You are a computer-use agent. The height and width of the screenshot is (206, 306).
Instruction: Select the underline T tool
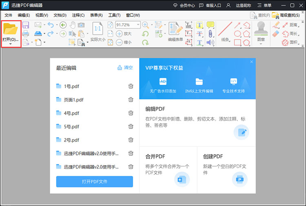200,42
